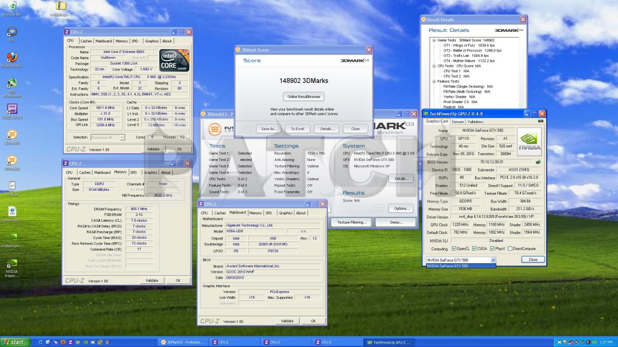Select NVIDIA GeForce GTX 580 list entry
618x347 pixels.
[x=448, y=266]
